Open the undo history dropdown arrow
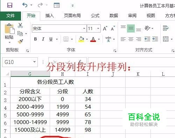 31,5
